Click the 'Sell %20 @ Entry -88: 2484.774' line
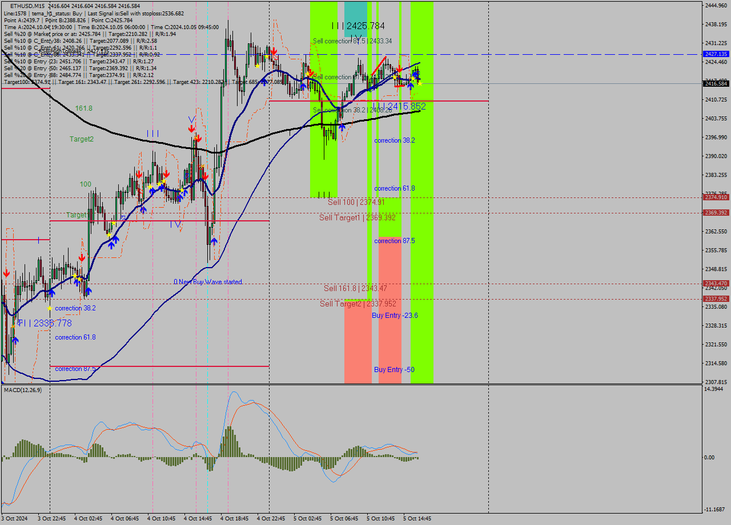The width and height of the screenshot is (731, 525). tap(78, 75)
